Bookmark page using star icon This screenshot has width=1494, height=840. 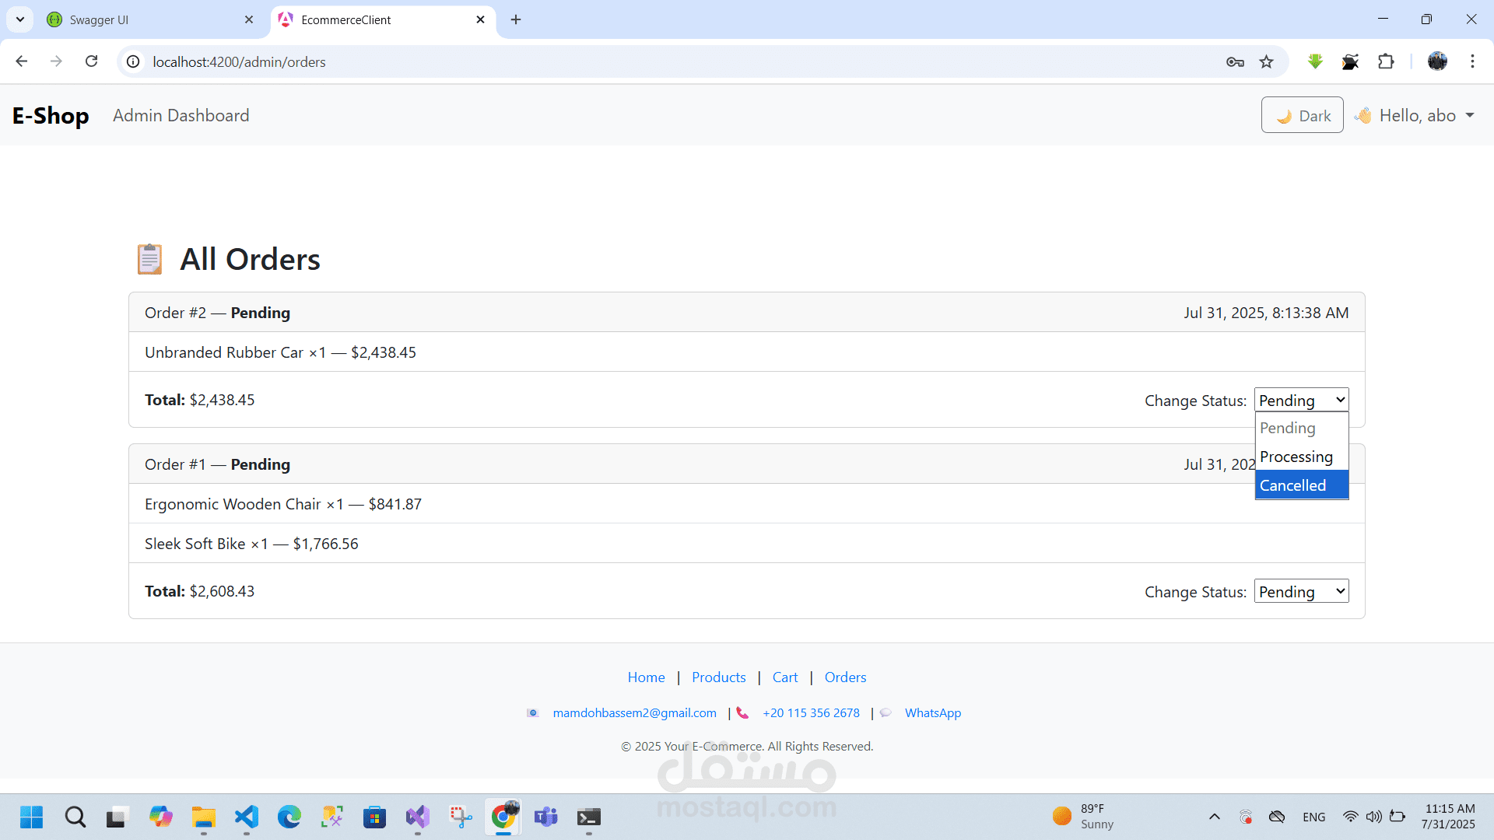pos(1267,61)
